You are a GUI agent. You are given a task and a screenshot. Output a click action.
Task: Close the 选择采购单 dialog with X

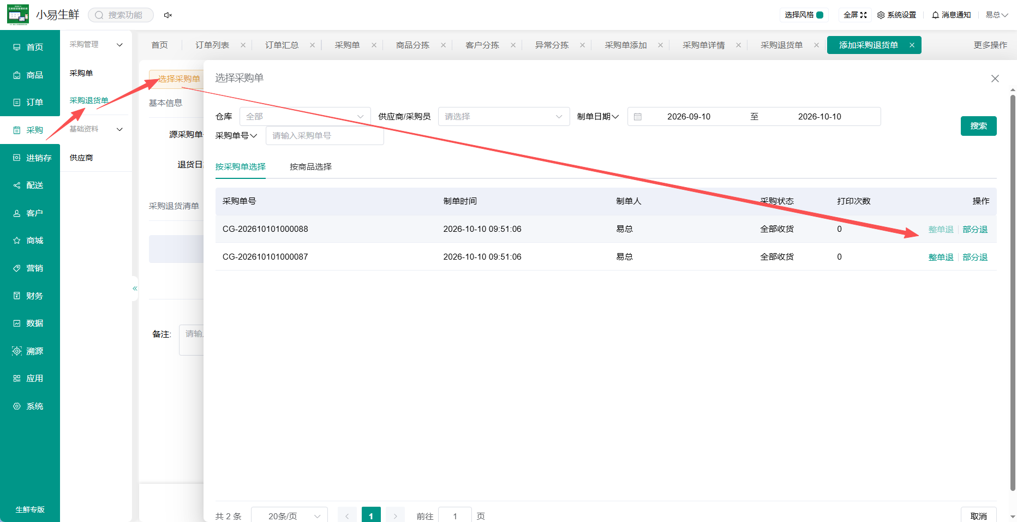pos(995,79)
